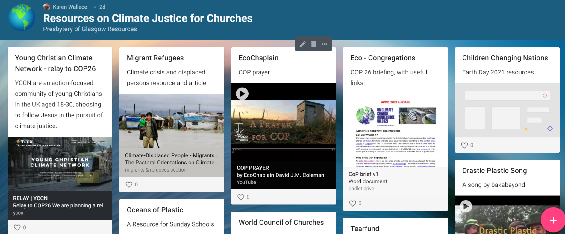
Task: Click the edit pencil icon on EcoChaplain post
Action: [x=303, y=44]
